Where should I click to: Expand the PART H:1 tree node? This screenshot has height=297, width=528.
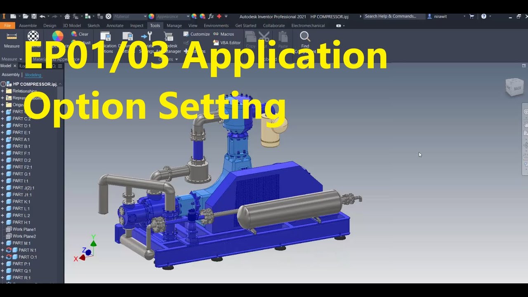pos(2,222)
